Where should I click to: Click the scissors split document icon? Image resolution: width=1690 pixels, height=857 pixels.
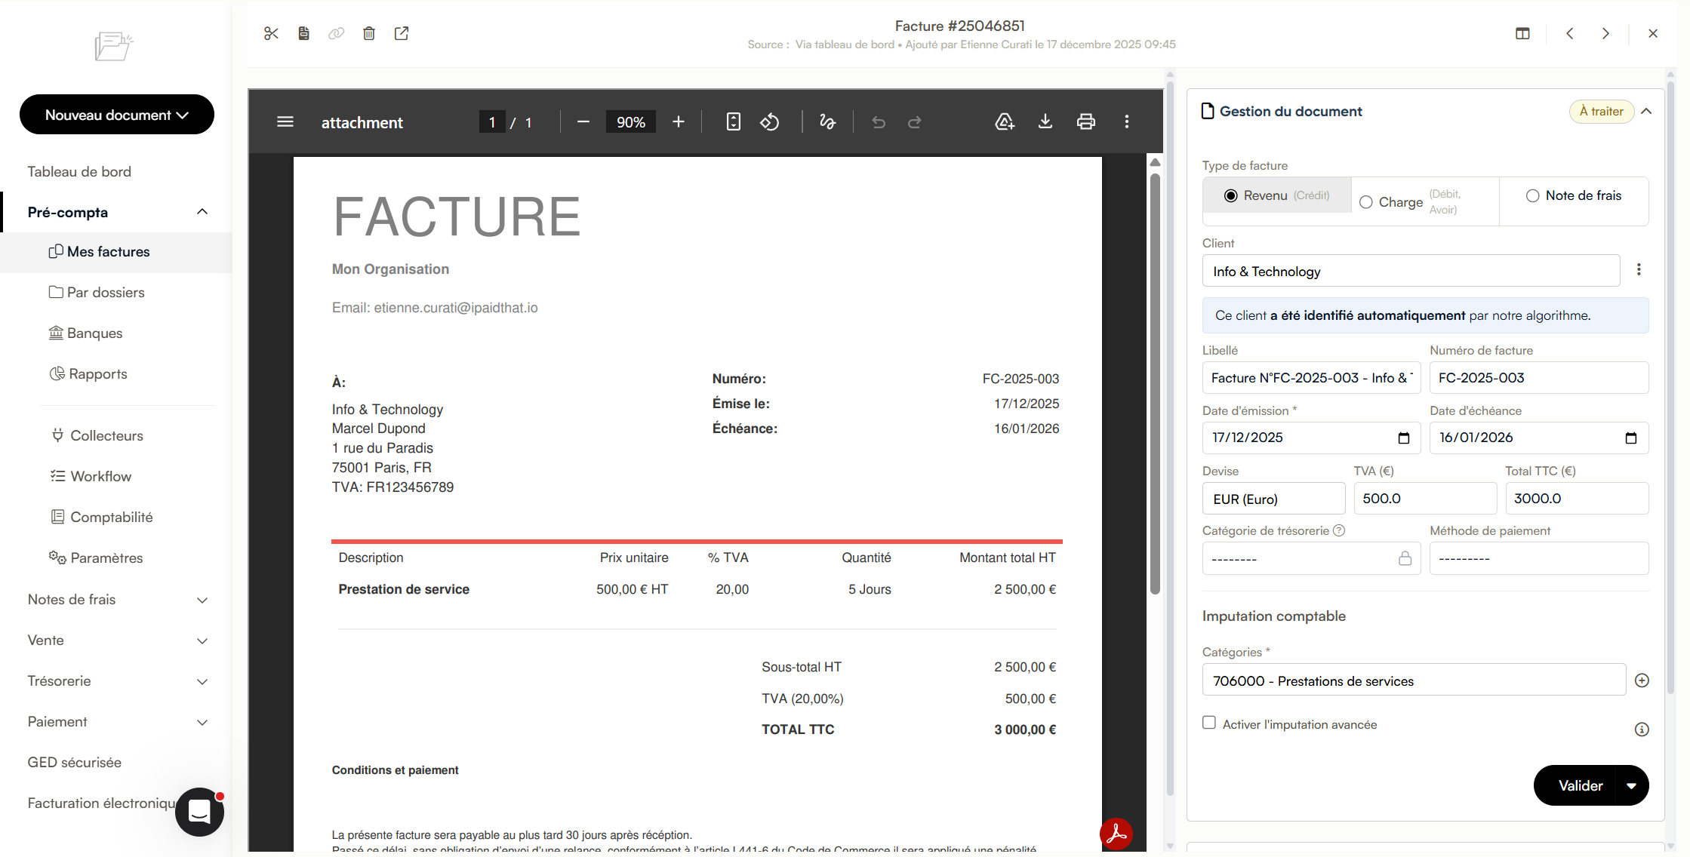[x=271, y=33]
